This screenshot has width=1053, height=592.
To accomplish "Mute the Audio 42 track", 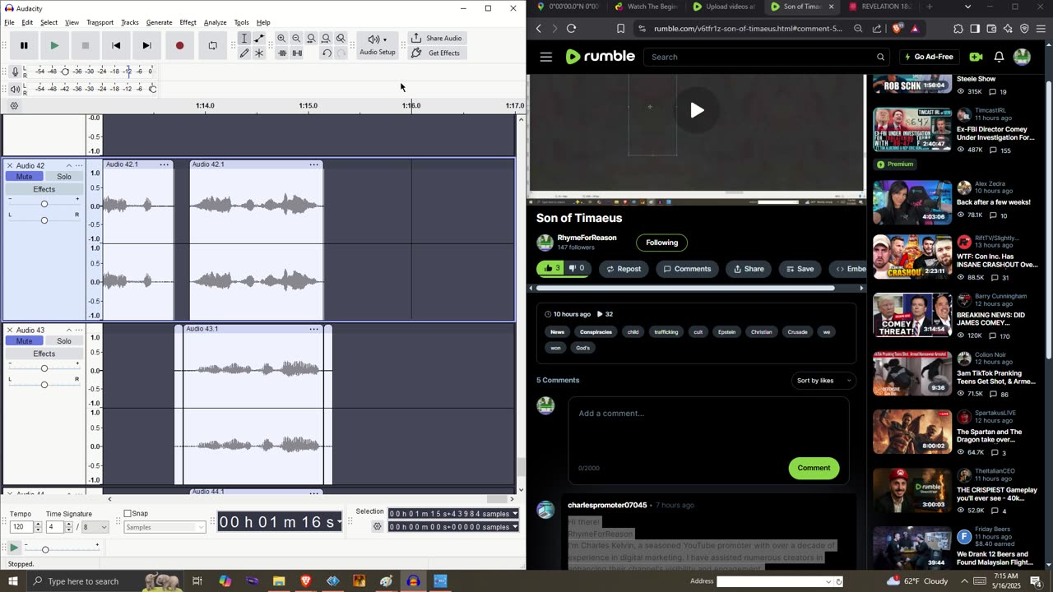I will click(x=25, y=177).
